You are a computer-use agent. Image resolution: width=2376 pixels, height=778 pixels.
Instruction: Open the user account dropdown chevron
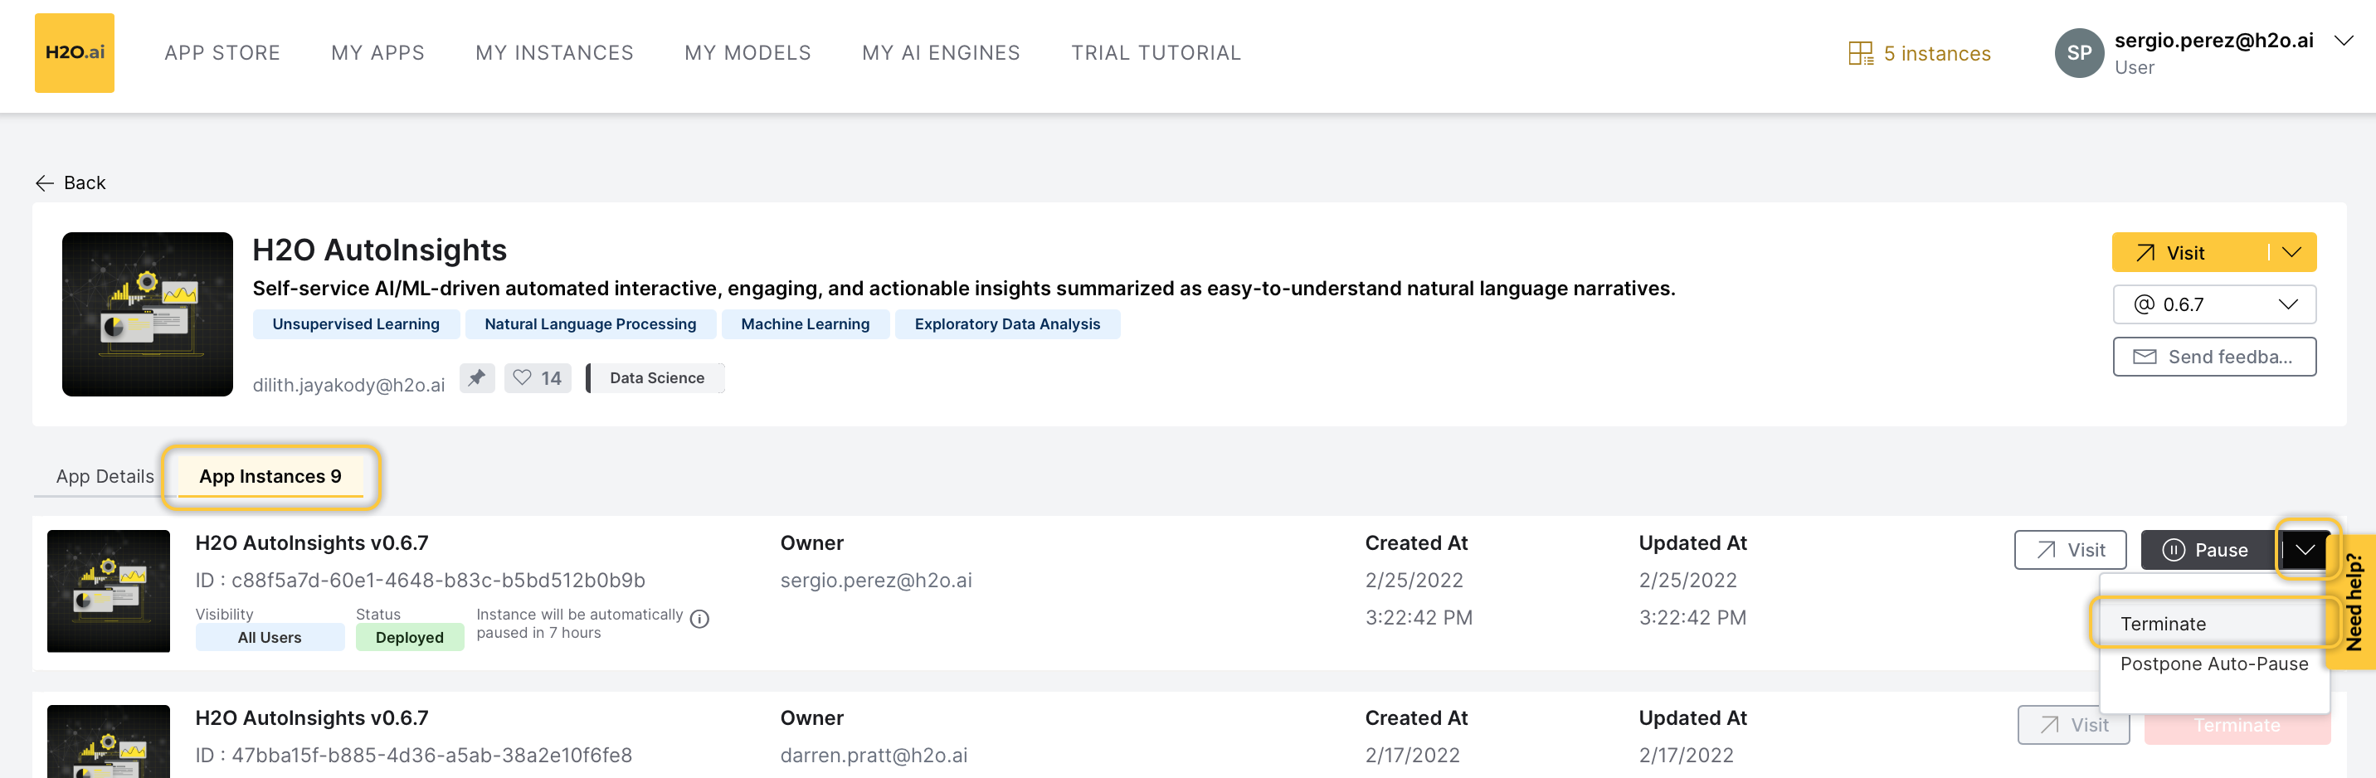(2344, 41)
